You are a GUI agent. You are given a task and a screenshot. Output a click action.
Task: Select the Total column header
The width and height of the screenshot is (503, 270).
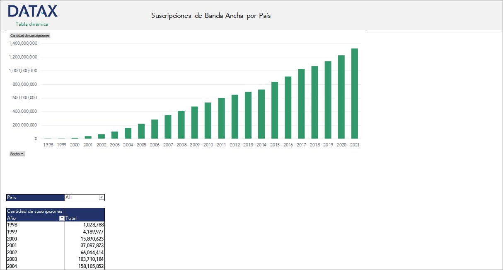pyautogui.click(x=85, y=218)
